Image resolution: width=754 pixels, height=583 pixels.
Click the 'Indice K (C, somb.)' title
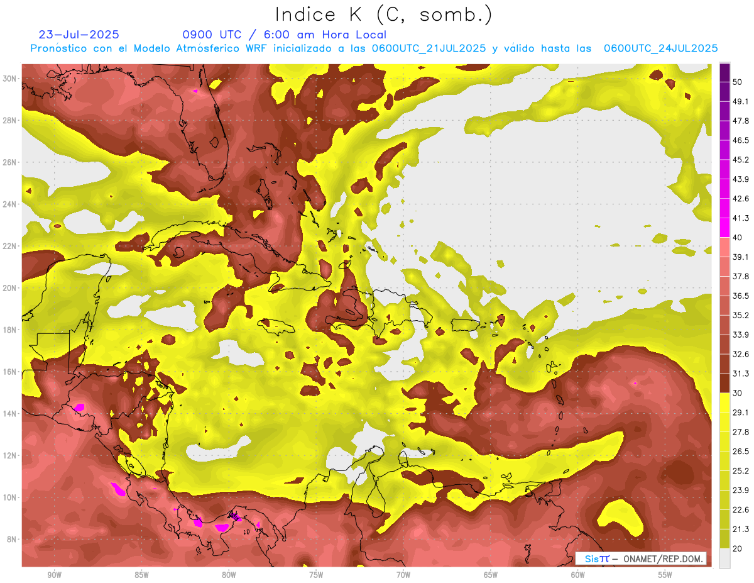tap(384, 14)
